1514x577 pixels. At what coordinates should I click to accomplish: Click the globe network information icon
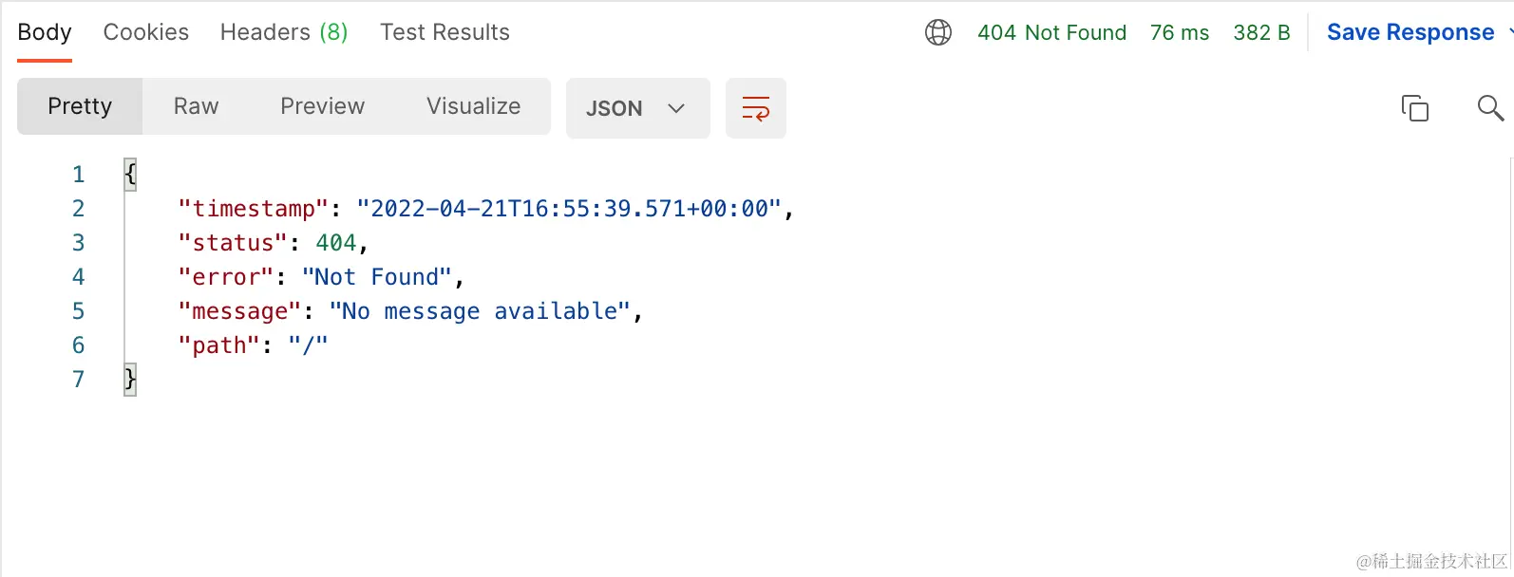938,32
